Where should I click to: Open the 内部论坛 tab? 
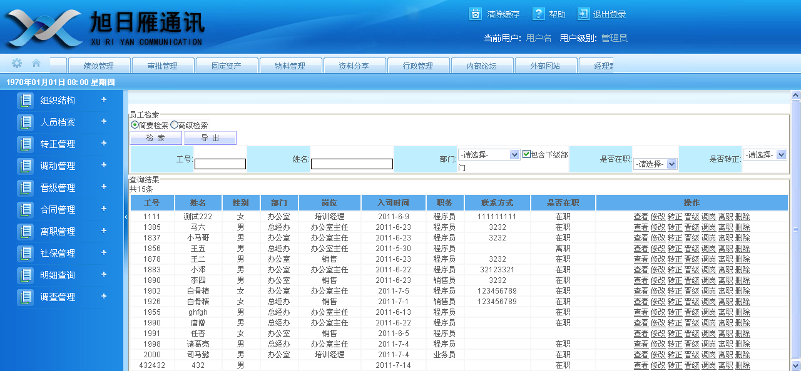pos(482,66)
